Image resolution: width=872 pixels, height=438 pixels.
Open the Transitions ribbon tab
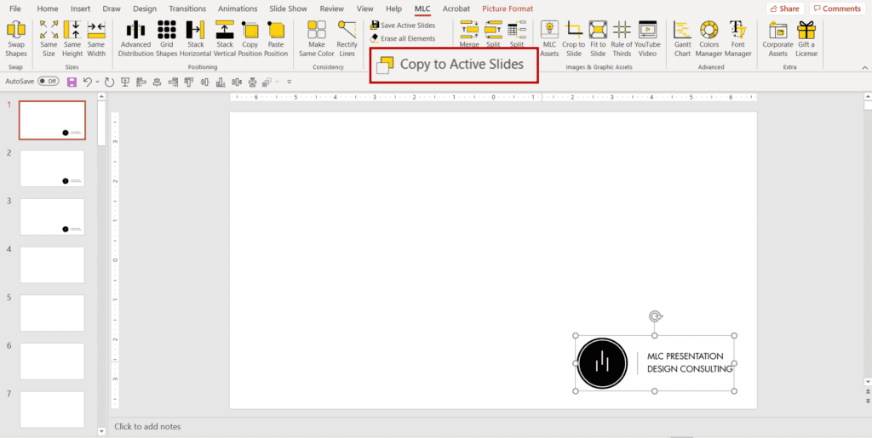click(187, 9)
